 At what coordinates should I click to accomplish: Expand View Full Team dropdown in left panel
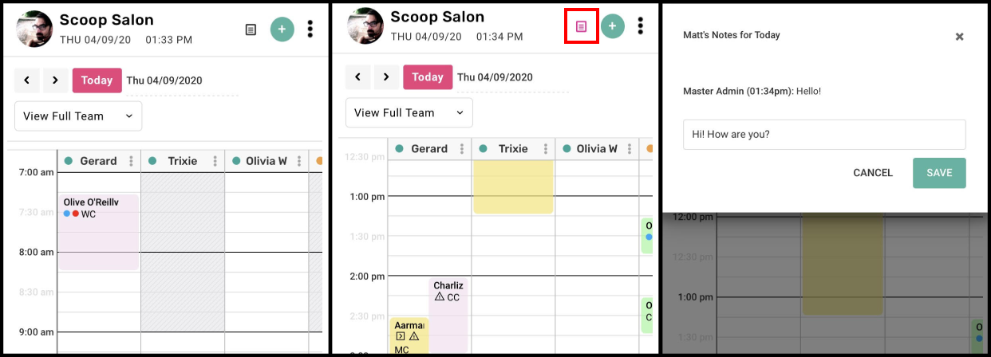tap(78, 116)
